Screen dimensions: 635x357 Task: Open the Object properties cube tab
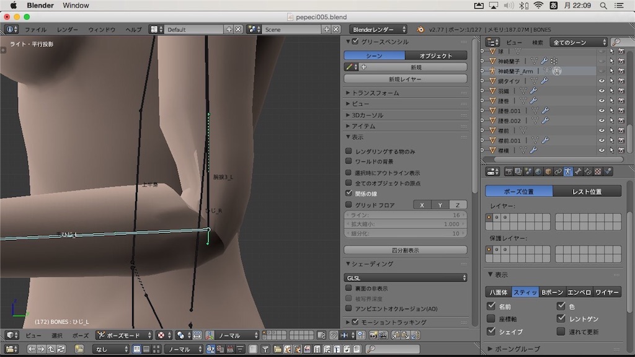pyautogui.click(x=548, y=172)
